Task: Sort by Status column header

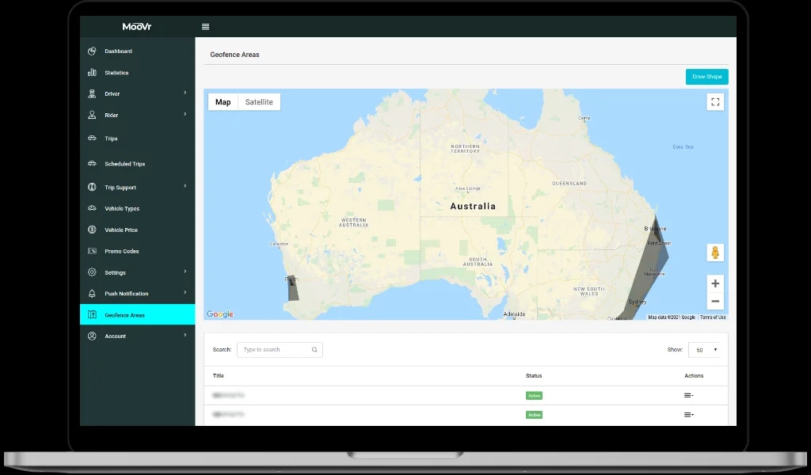Action: 534,376
